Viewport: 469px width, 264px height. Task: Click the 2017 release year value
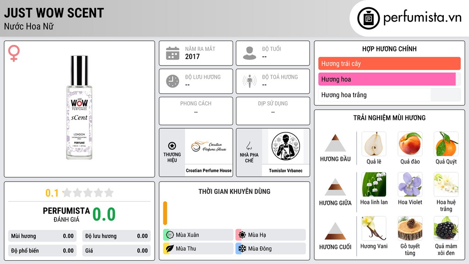click(x=192, y=56)
